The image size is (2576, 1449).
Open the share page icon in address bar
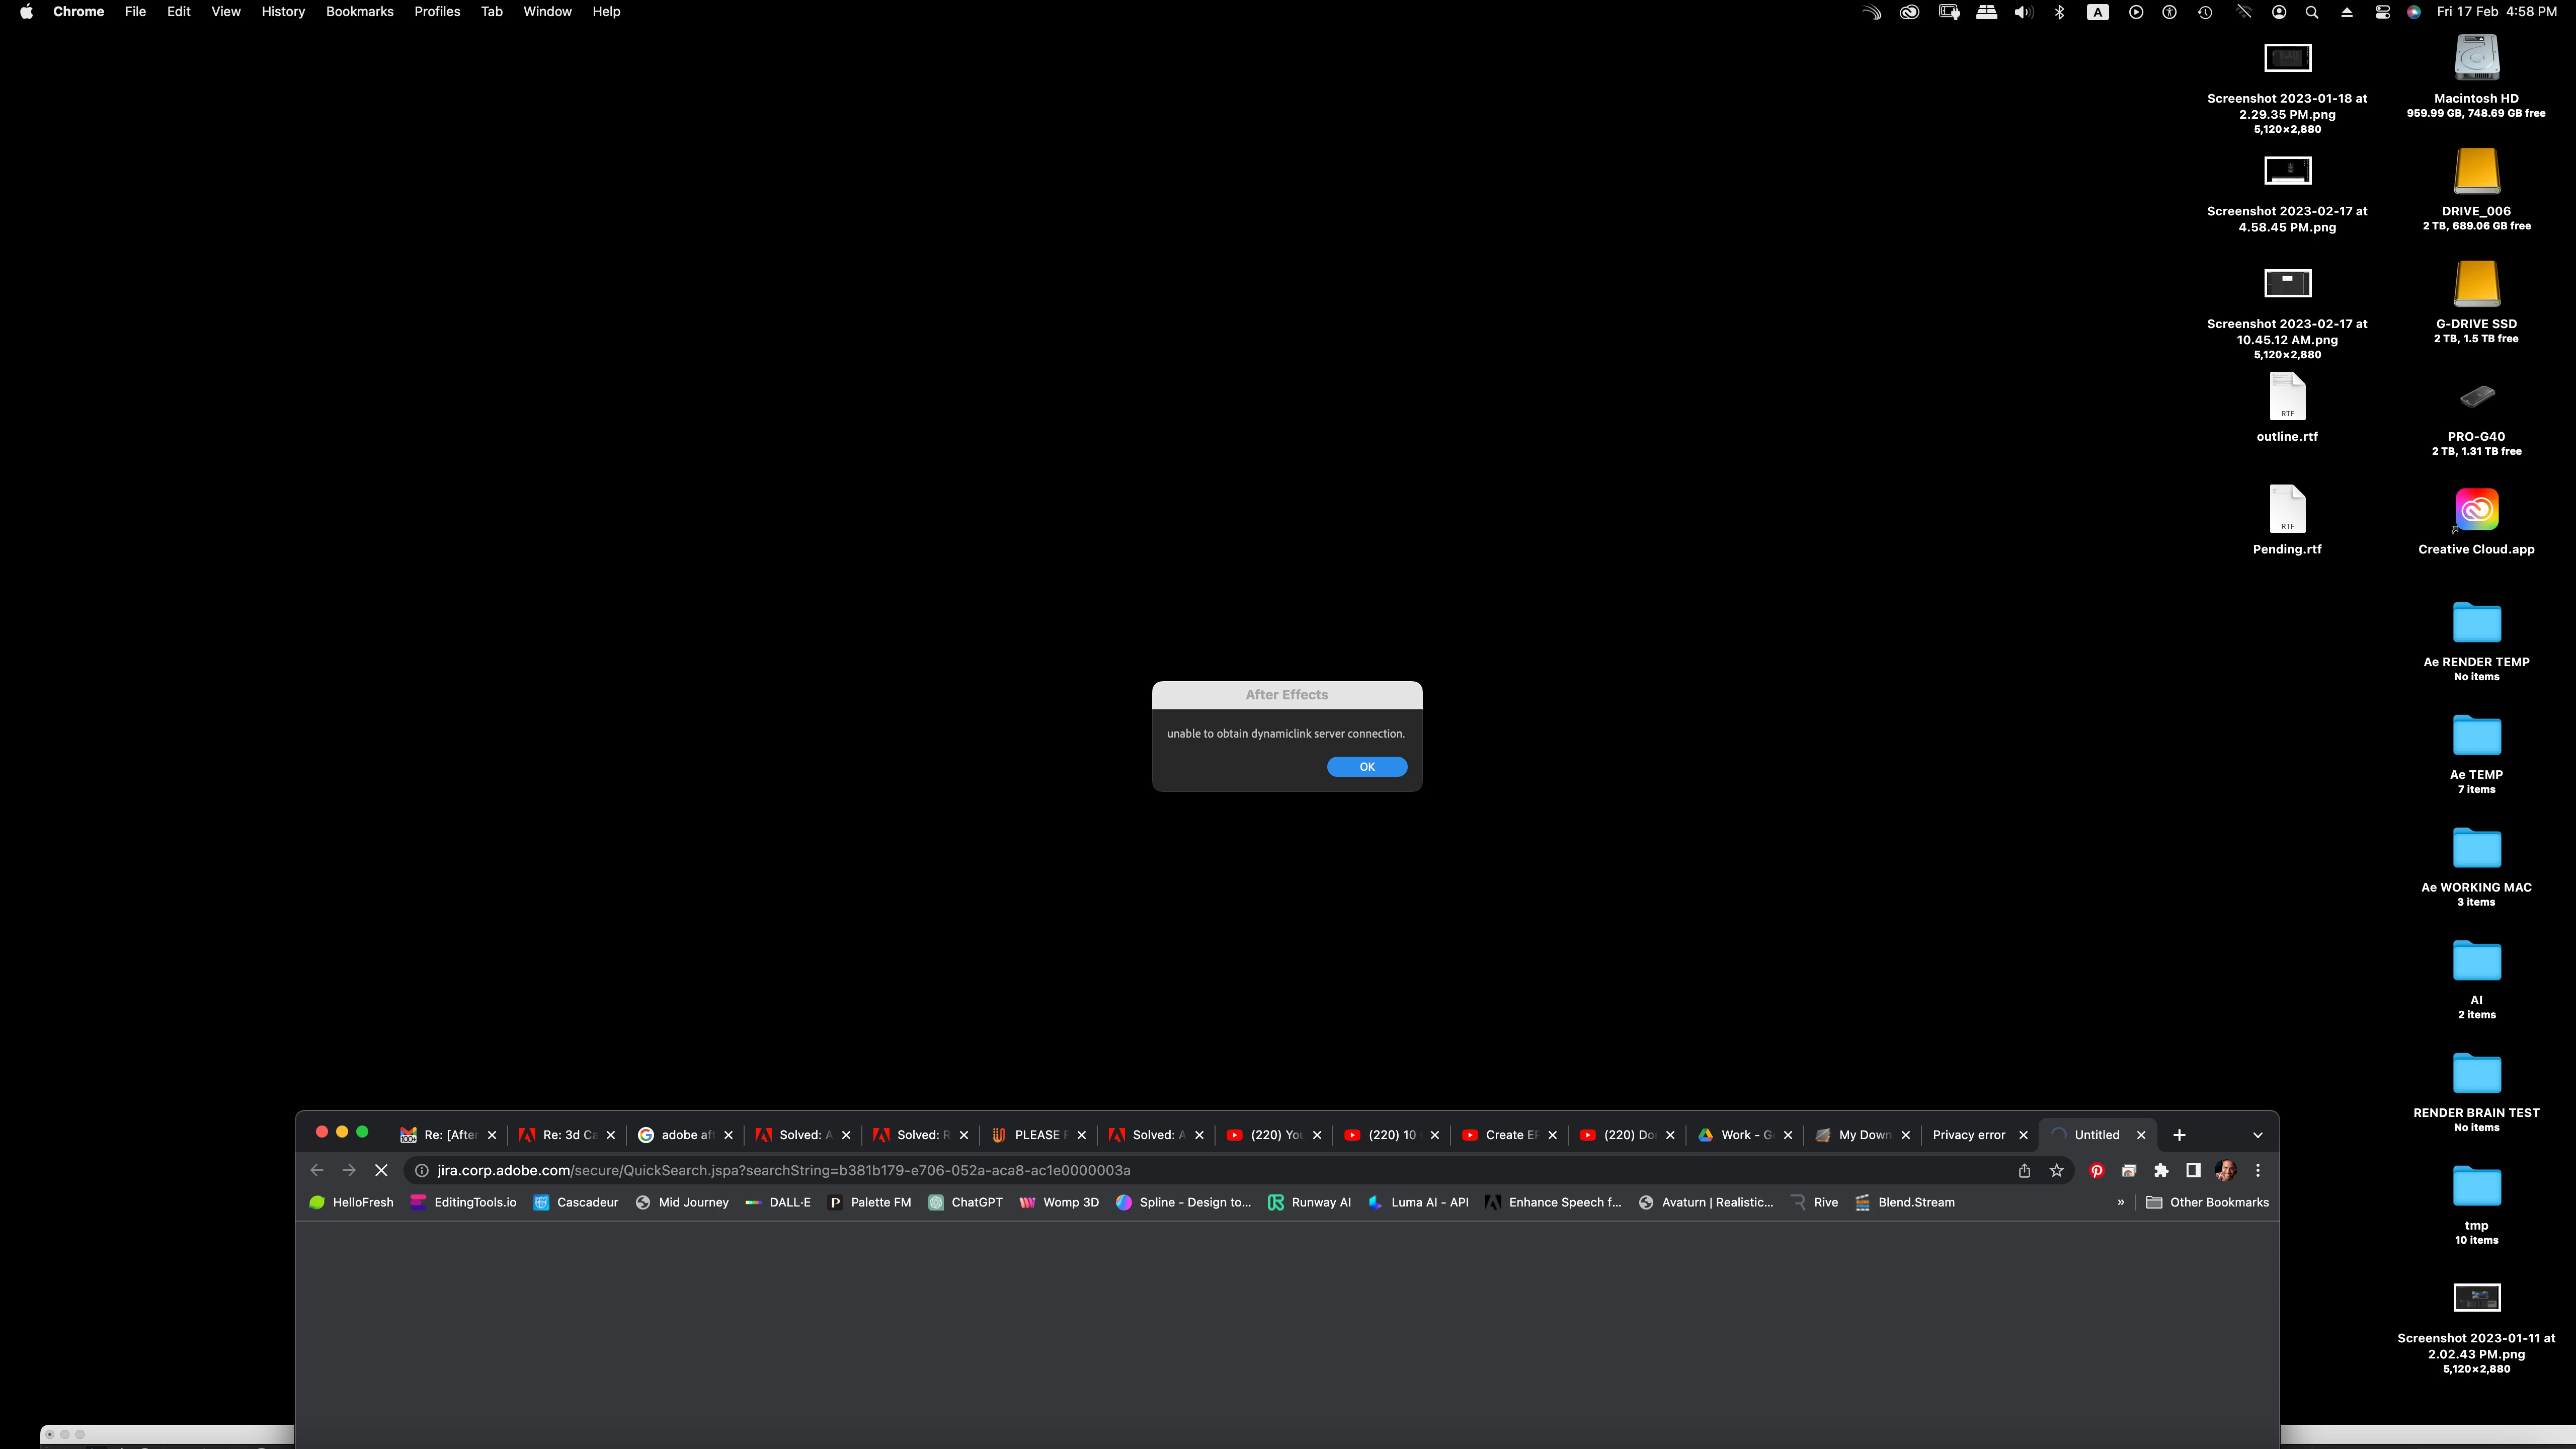(x=2024, y=1170)
